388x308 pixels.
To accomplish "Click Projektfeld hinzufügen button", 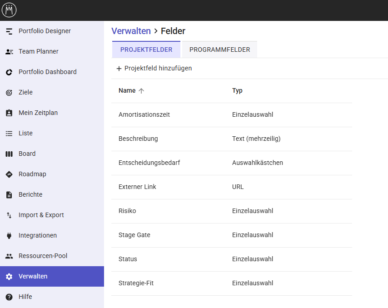I will coord(154,69).
